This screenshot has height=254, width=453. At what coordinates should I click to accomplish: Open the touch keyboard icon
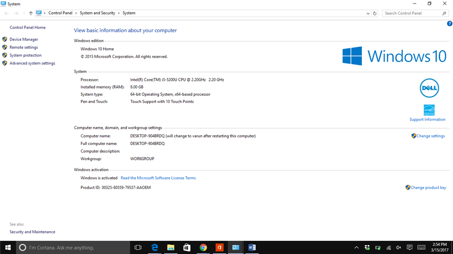(422, 247)
